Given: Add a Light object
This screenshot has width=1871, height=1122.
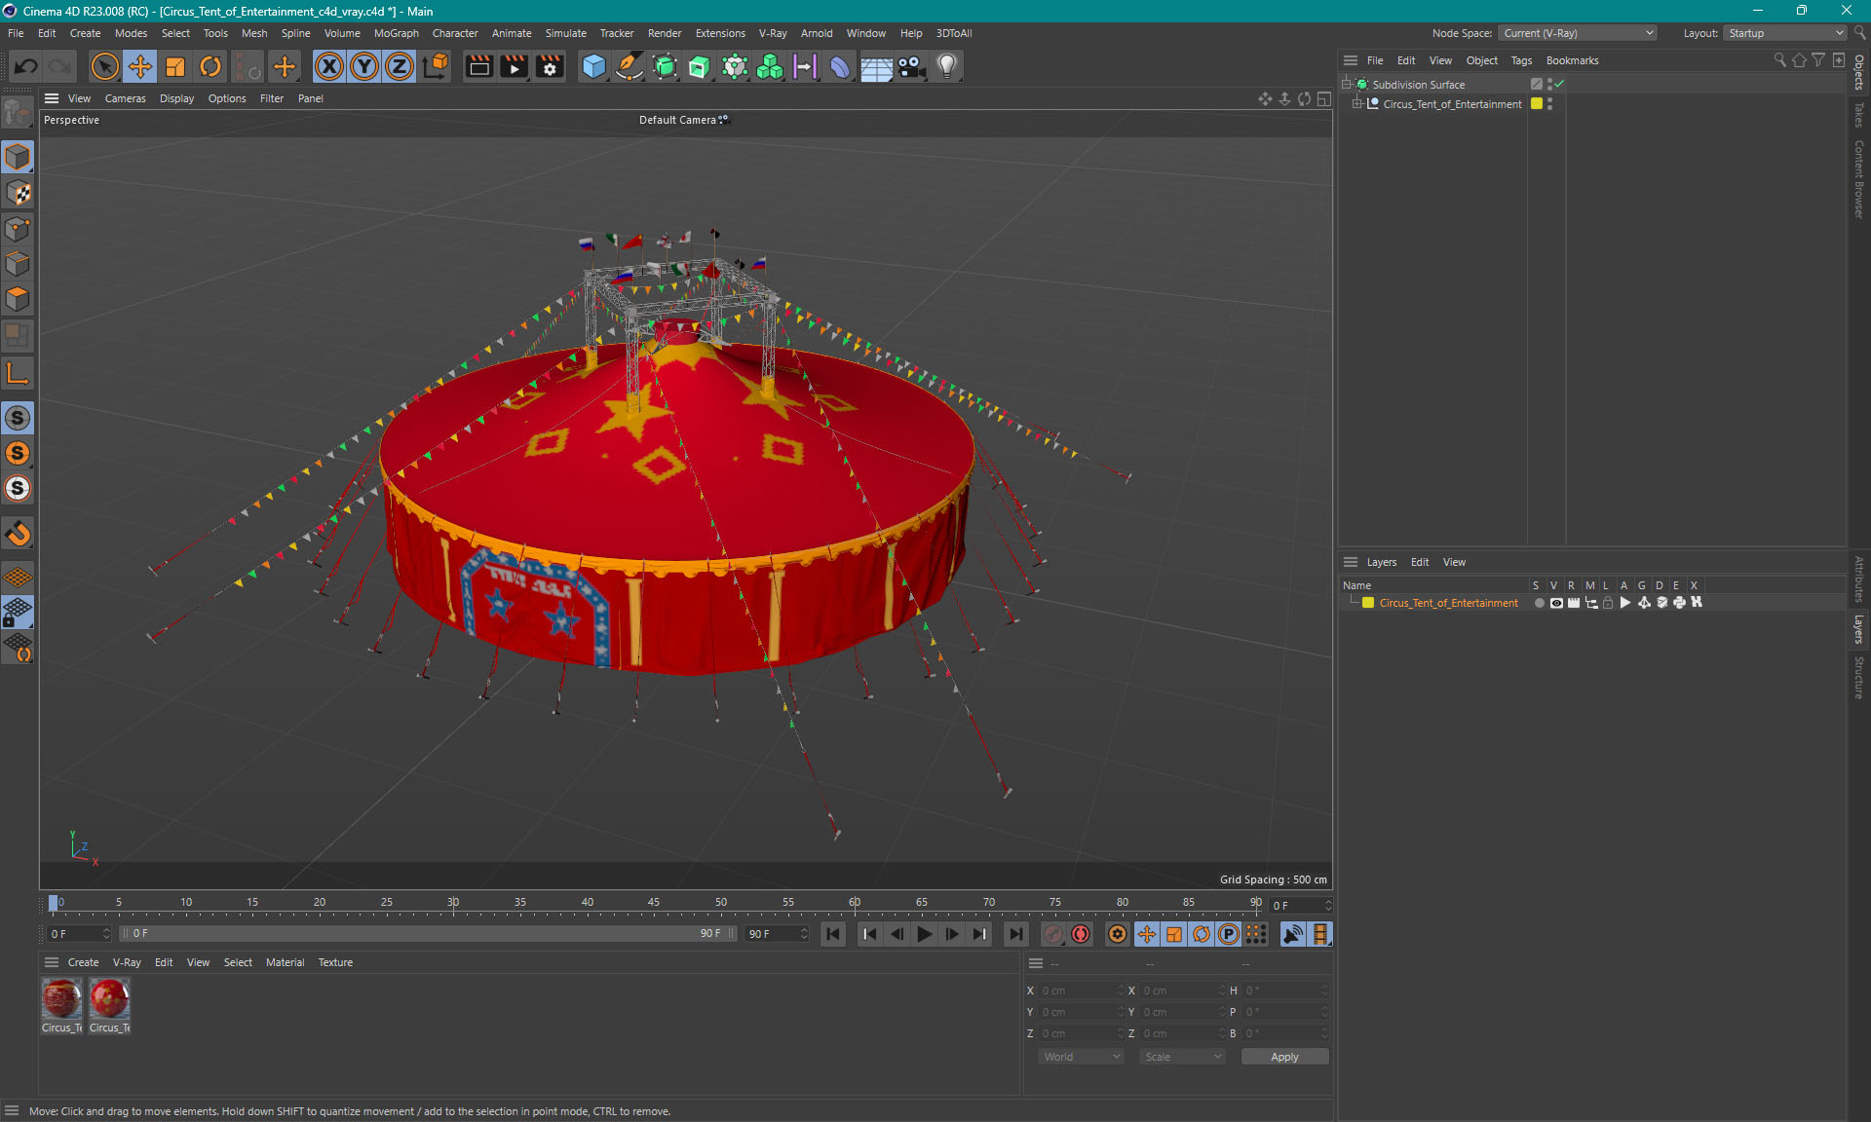Looking at the screenshot, I should coord(947,66).
